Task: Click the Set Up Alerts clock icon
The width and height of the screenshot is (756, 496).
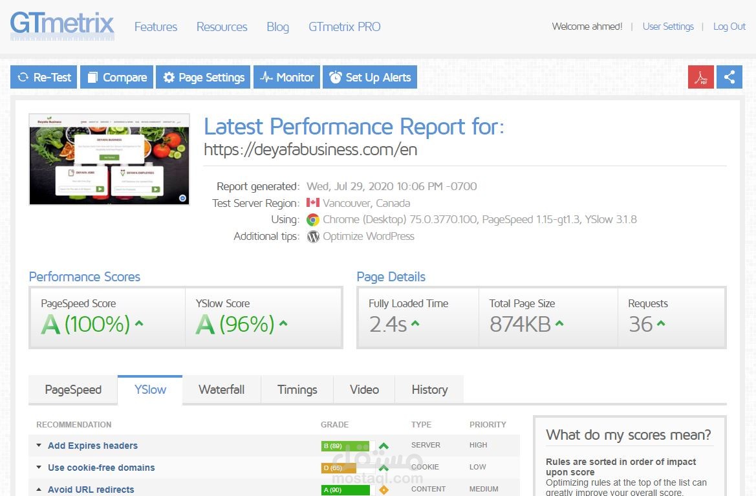Action: [x=336, y=77]
